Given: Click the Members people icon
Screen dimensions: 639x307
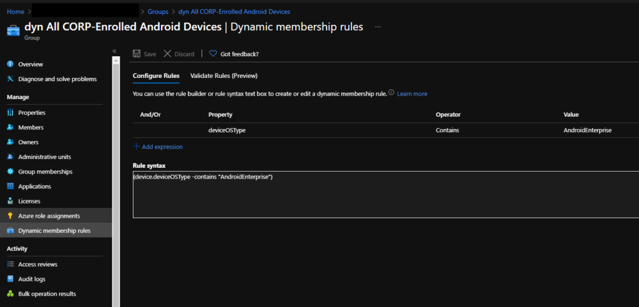Looking at the screenshot, I should [11, 127].
